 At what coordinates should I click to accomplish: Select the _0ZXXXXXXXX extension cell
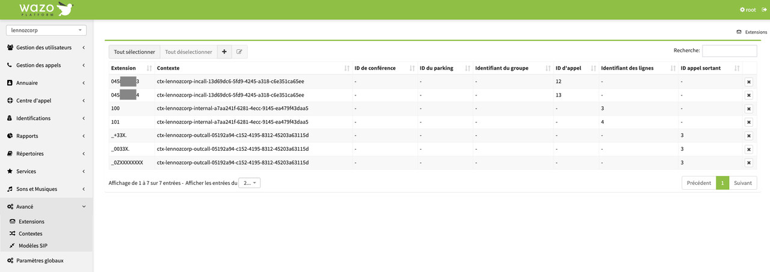pyautogui.click(x=132, y=162)
